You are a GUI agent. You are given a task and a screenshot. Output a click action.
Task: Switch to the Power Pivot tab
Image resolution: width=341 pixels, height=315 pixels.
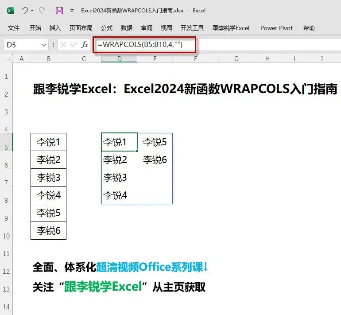(276, 28)
